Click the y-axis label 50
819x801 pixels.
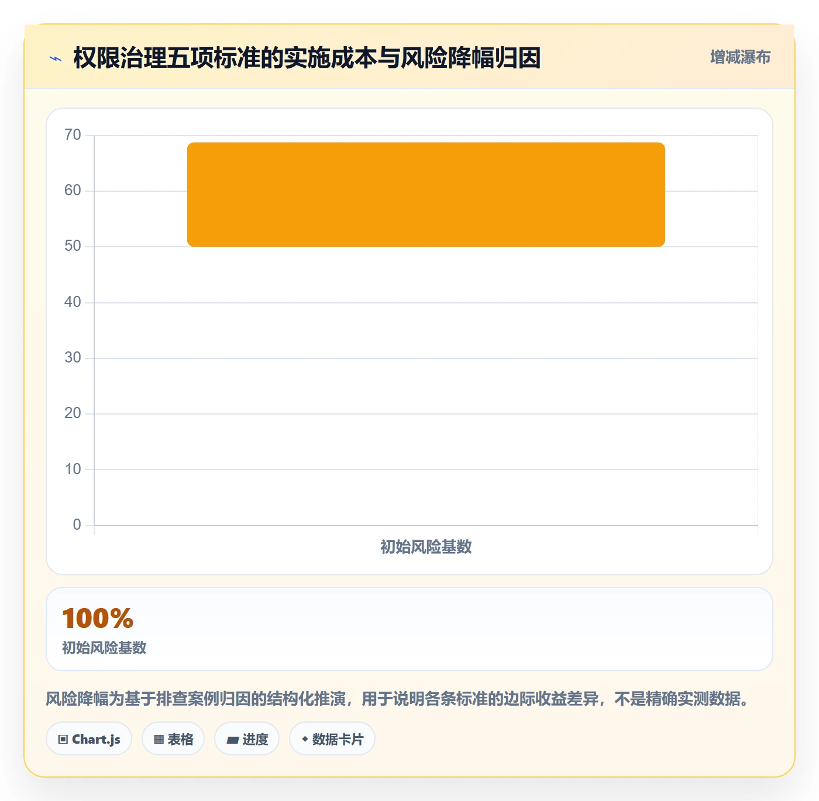coord(73,246)
